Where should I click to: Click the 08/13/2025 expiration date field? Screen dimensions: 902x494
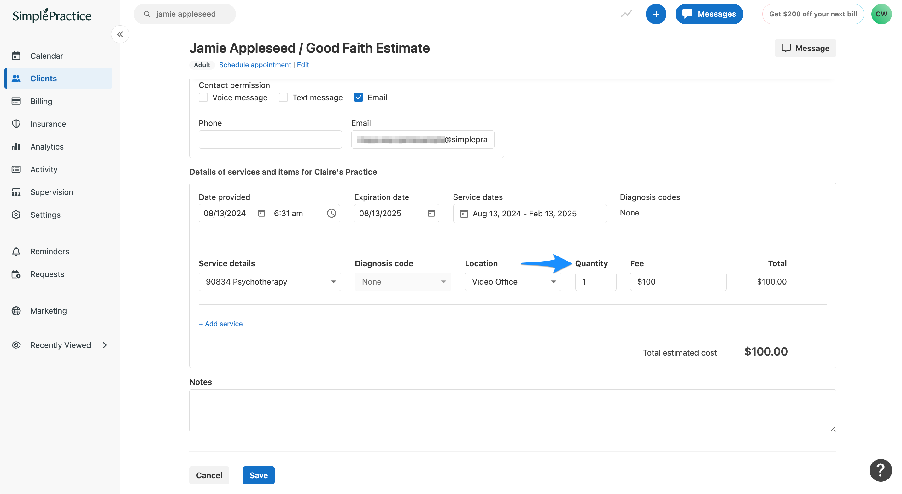(396, 213)
